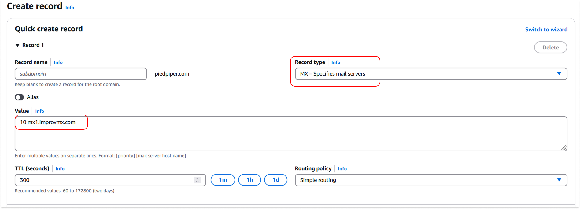580x209 pixels.
Task: Open Info link next to Record name
Action: [58, 62]
